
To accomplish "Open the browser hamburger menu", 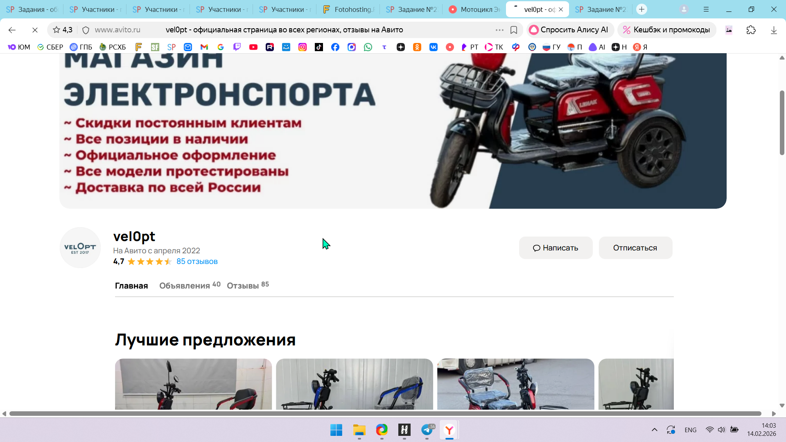I will pos(706,9).
